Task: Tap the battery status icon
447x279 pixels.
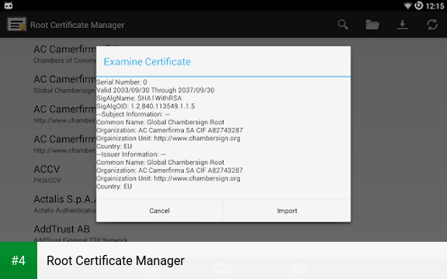Action: click(418, 5)
